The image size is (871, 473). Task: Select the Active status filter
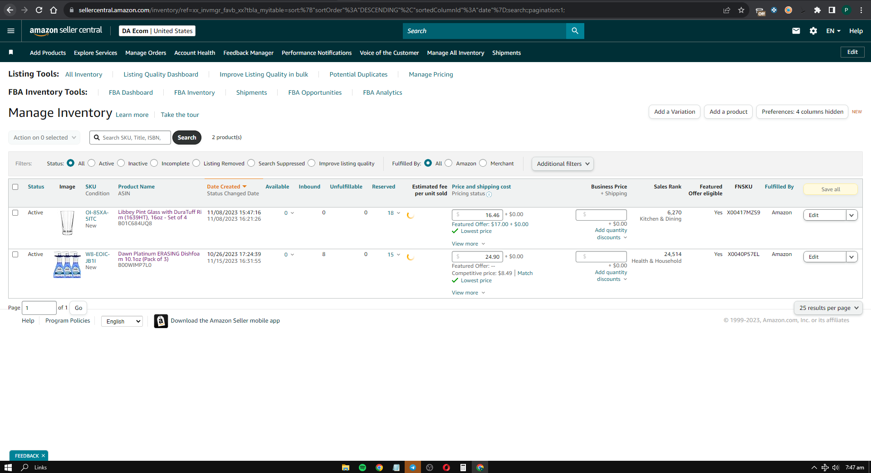click(92, 163)
